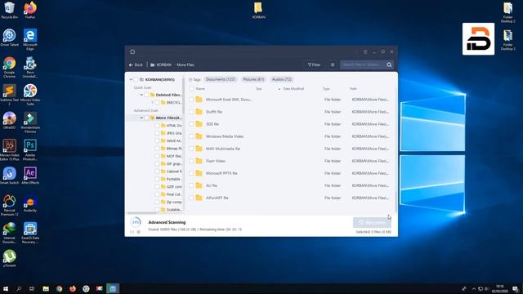523x294 pixels.
Task: Open the hamburger menu in title bar
Action: pyautogui.click(x=365, y=52)
